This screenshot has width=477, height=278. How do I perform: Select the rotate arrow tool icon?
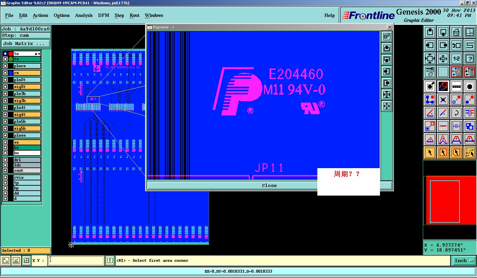point(456,113)
